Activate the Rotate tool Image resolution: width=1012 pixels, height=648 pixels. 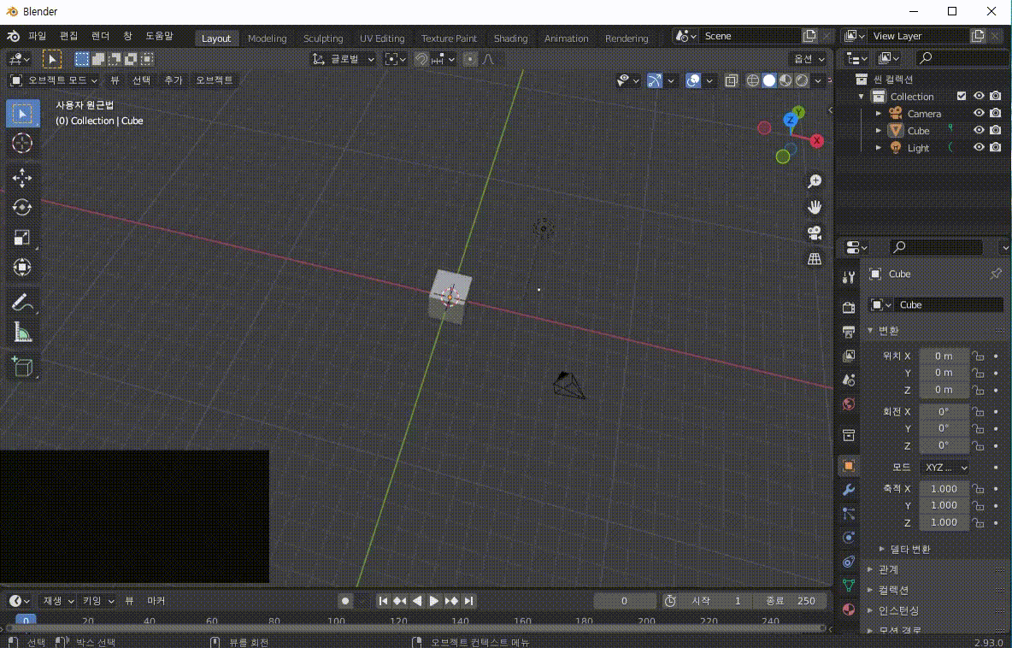click(x=22, y=207)
